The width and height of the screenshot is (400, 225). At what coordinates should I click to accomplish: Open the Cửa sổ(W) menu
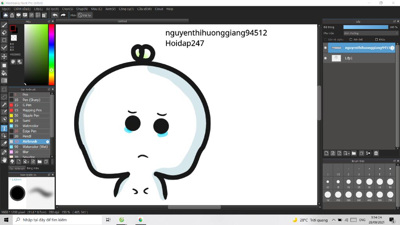click(145, 9)
